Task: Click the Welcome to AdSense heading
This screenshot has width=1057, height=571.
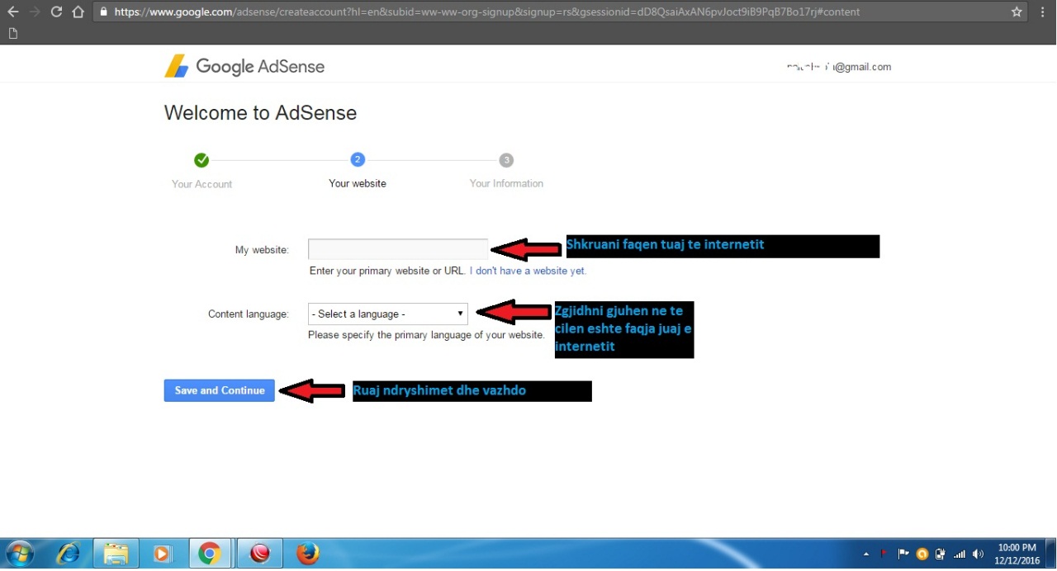Action: pyautogui.click(x=260, y=113)
